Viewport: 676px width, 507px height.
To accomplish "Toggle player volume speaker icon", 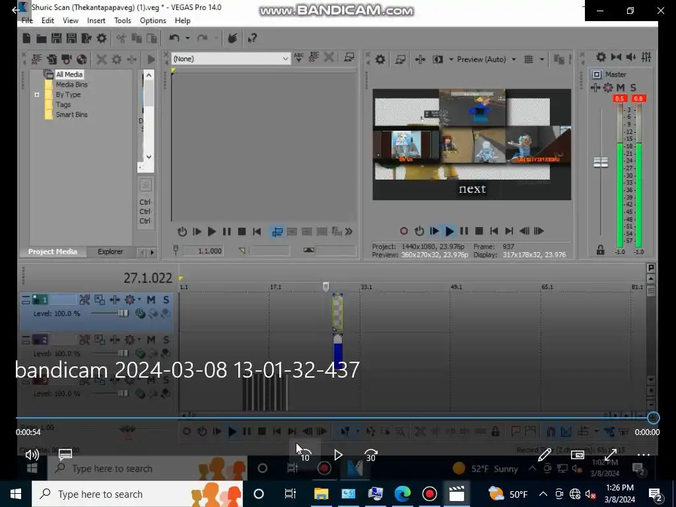I will click(x=32, y=454).
